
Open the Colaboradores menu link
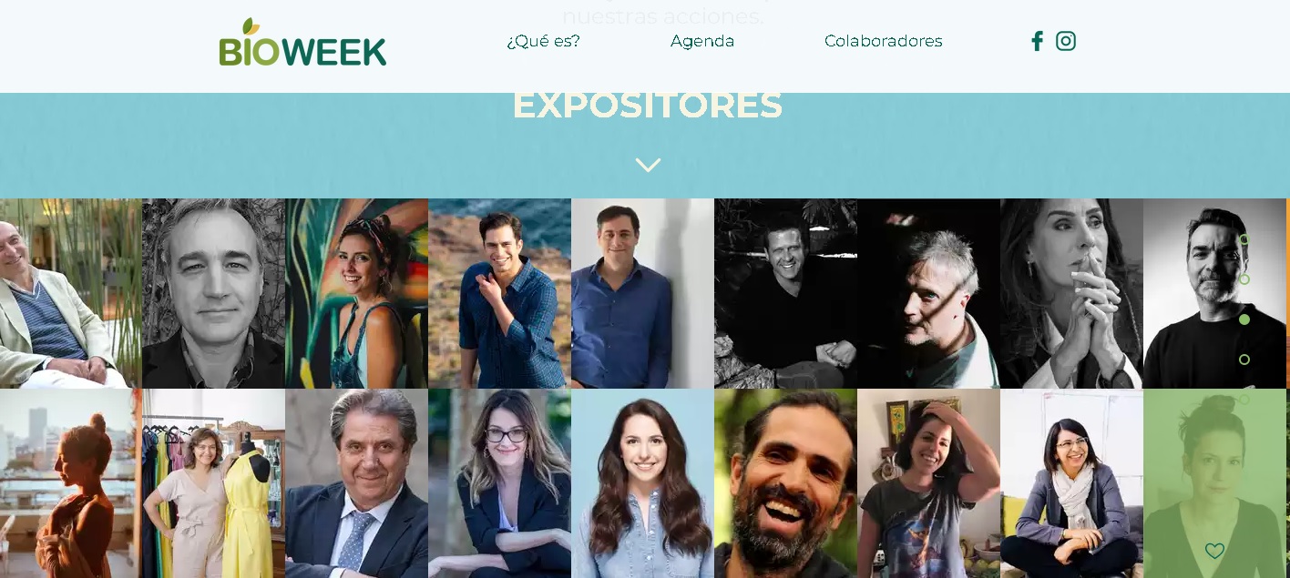point(884,41)
